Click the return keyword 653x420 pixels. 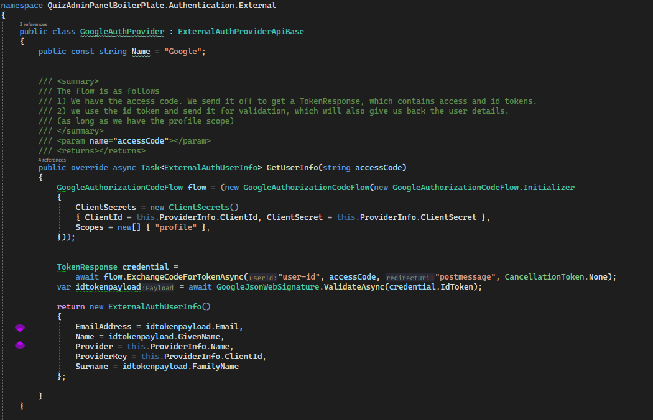point(71,307)
